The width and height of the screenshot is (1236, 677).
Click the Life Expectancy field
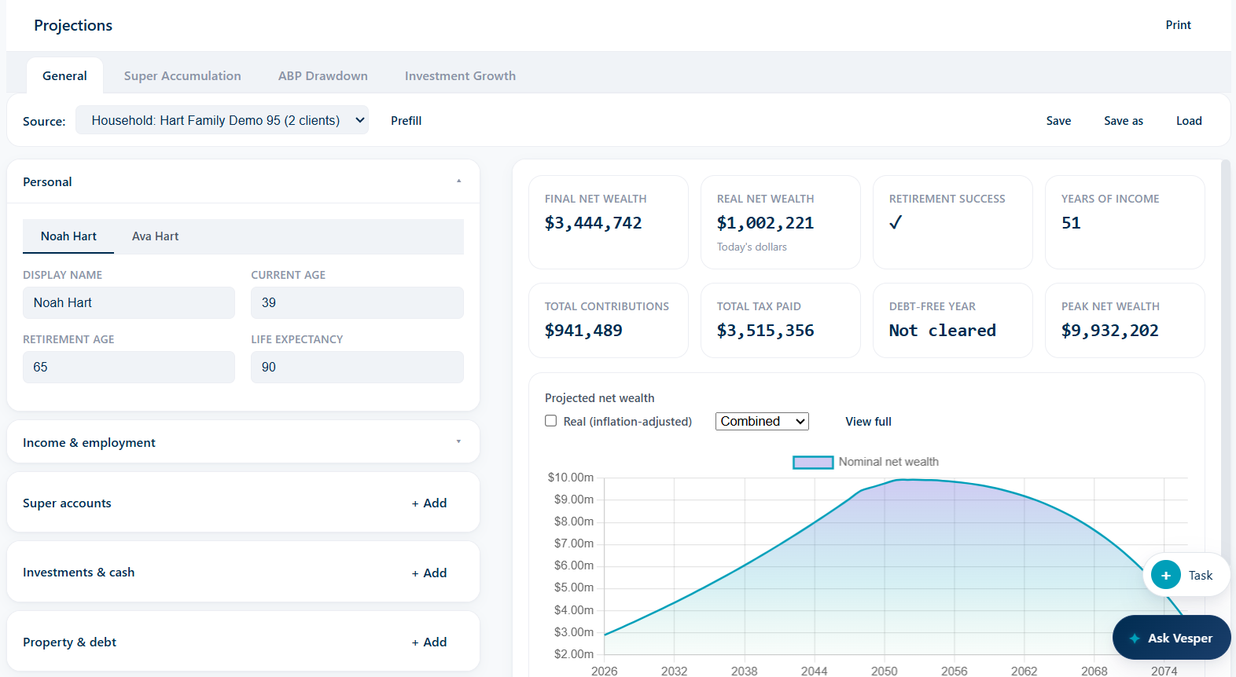point(357,367)
